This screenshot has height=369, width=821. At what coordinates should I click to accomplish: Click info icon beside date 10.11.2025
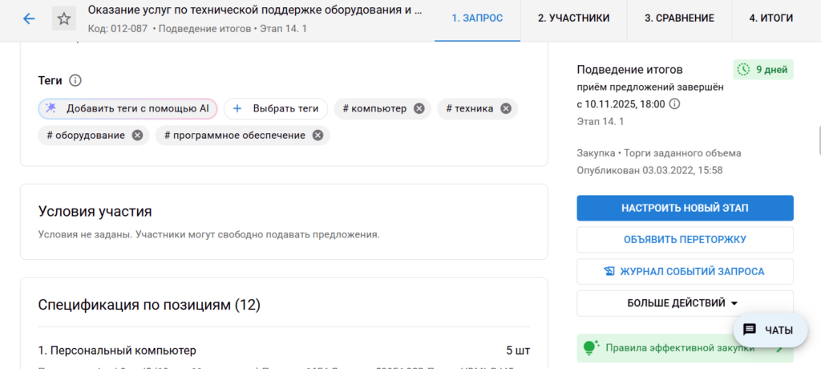(674, 103)
